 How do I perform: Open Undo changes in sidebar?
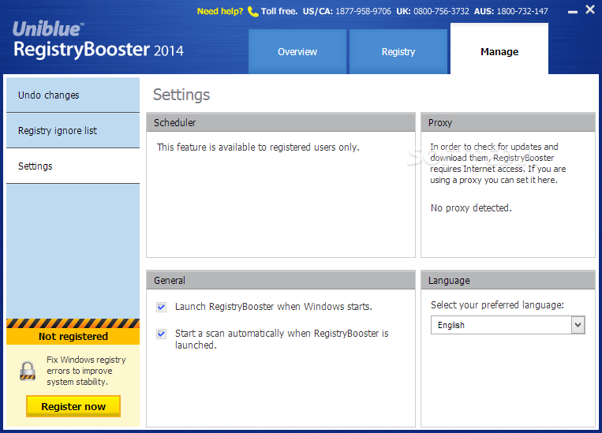click(x=73, y=95)
